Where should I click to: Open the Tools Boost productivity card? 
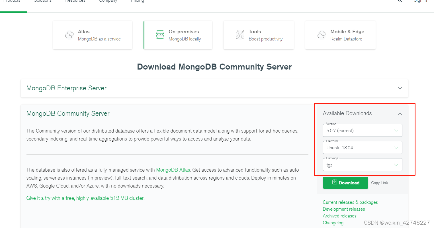(259, 35)
